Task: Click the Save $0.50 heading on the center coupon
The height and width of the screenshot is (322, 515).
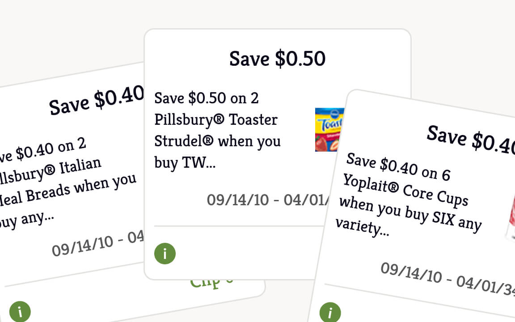Action: (x=277, y=59)
